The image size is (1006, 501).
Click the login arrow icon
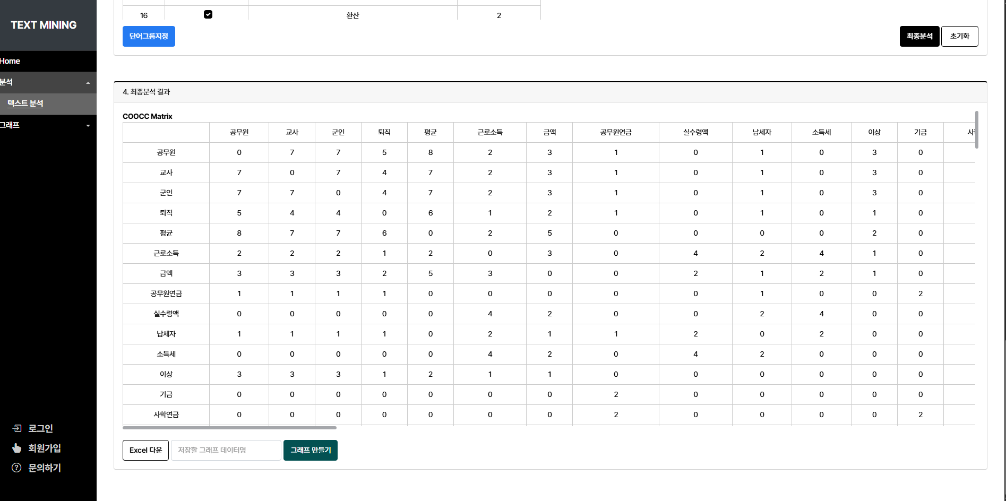tap(17, 428)
